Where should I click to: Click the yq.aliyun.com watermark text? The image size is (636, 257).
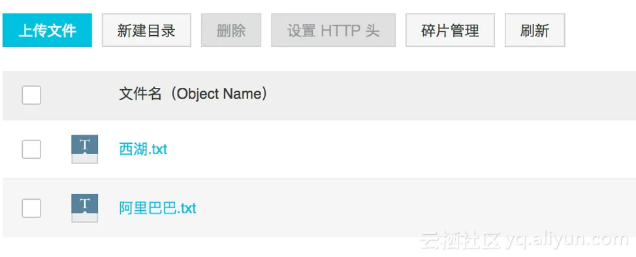point(567,240)
